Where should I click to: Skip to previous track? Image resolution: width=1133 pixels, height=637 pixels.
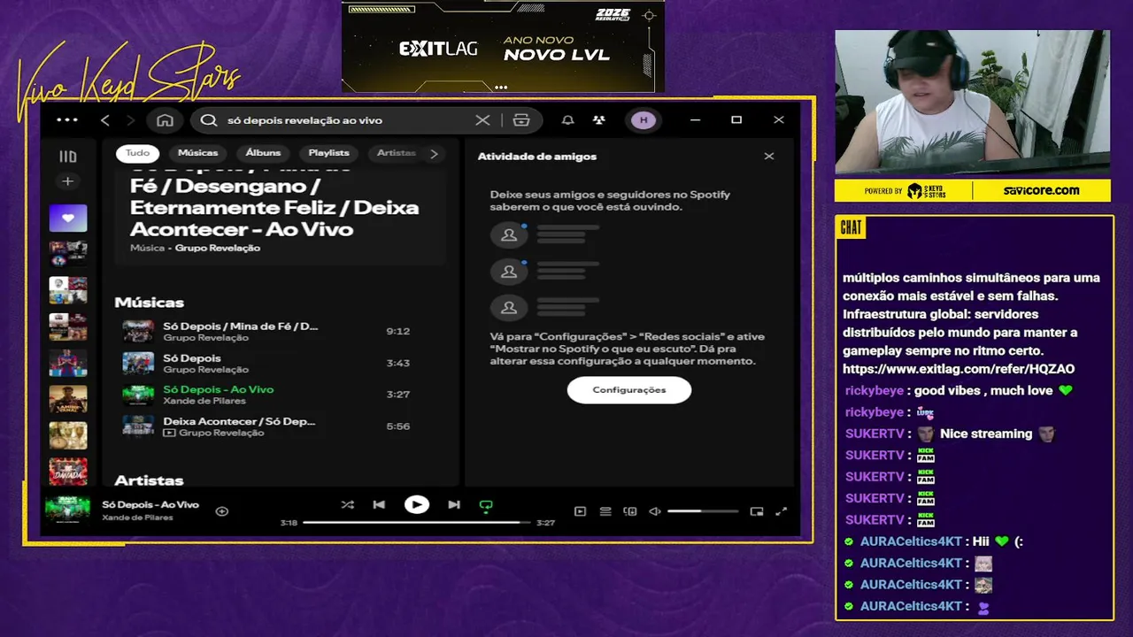pyautogui.click(x=379, y=505)
